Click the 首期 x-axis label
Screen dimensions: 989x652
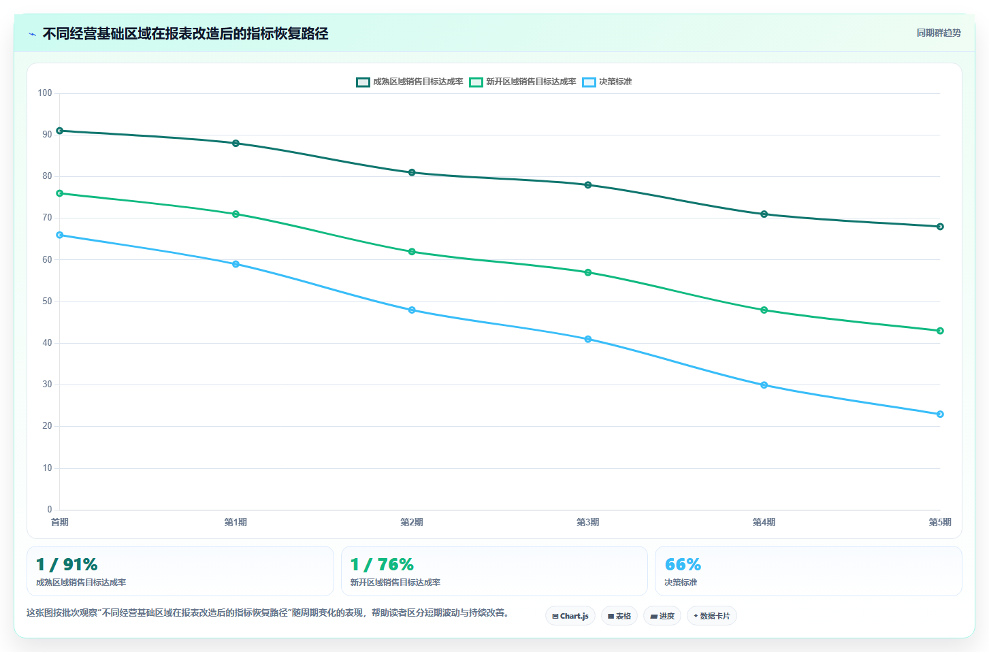pyautogui.click(x=60, y=522)
